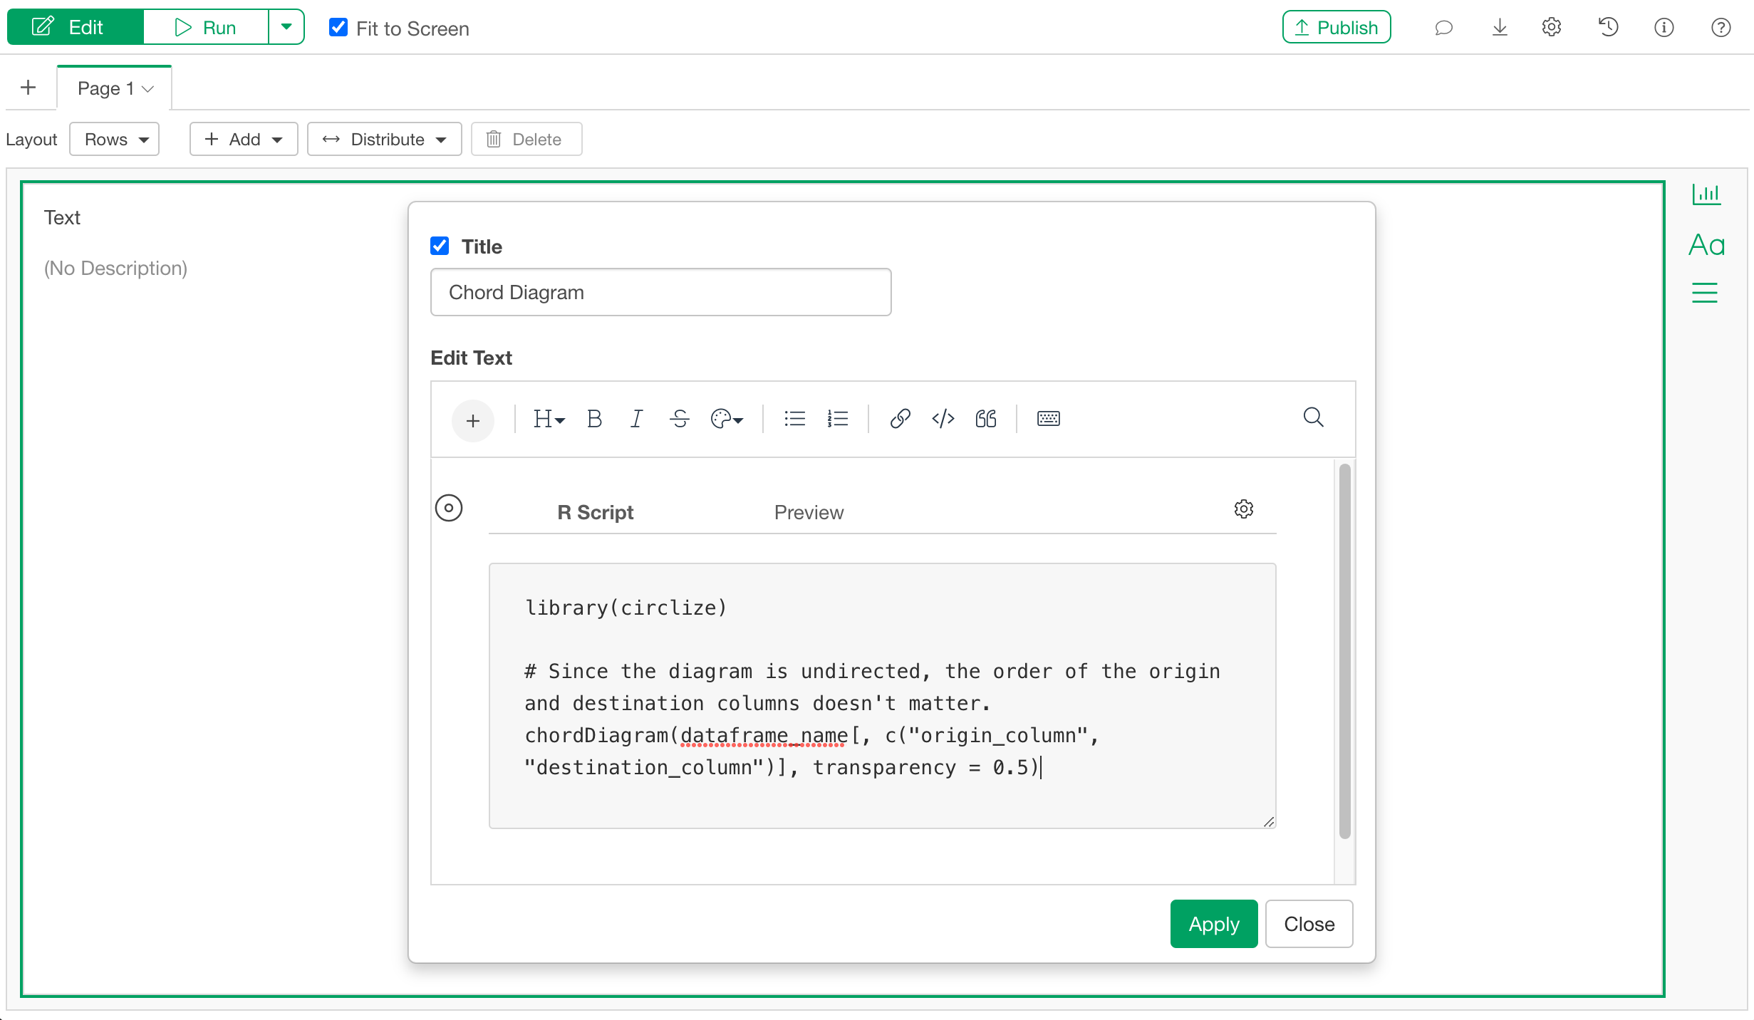Screen dimensions: 1754x1020
Task: Expand the Distribute dropdown
Action: (x=385, y=139)
